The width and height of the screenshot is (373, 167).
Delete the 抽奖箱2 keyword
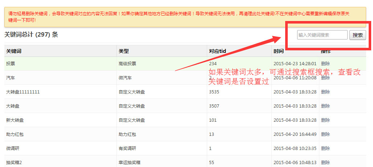pyautogui.click(x=325, y=163)
